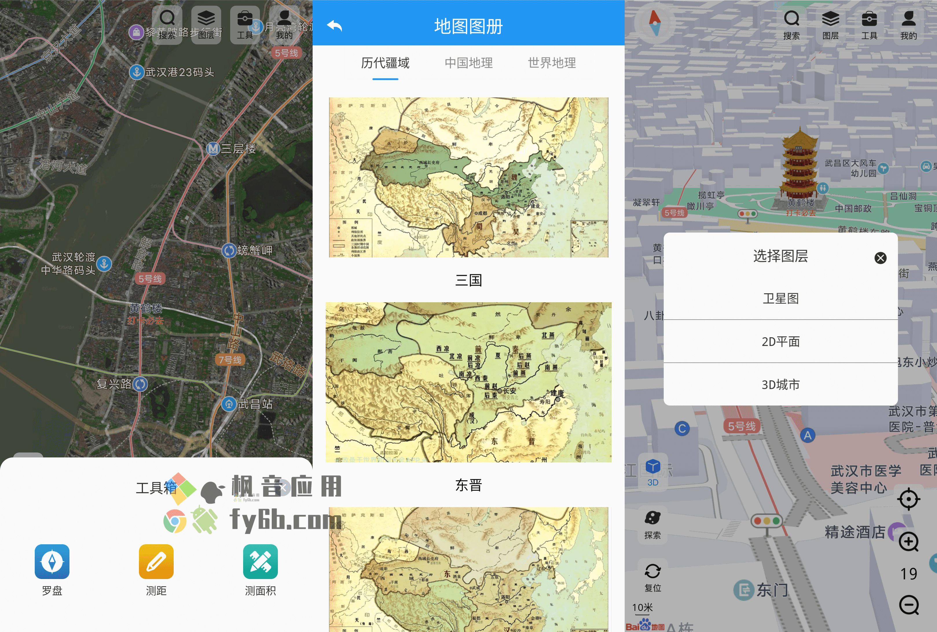Viewport: 937px width, 632px height.
Task: Choose 卫星图 layer option
Action: tap(781, 298)
